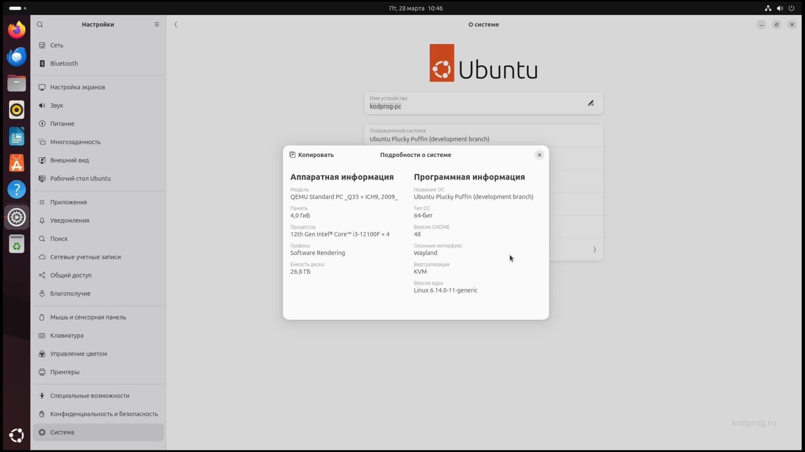The height and width of the screenshot is (452, 805).
Task: Open Приложения settings
Action: click(x=99, y=202)
